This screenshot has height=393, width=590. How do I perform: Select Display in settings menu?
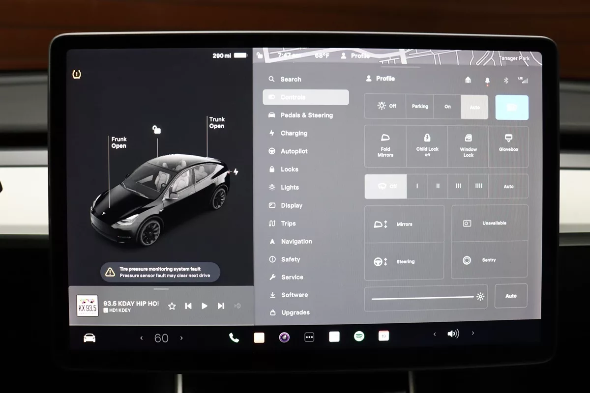292,205
